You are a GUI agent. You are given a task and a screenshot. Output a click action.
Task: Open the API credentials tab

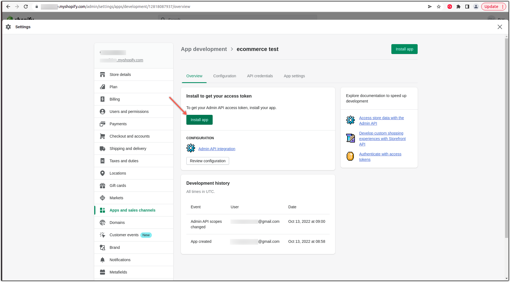(x=260, y=76)
